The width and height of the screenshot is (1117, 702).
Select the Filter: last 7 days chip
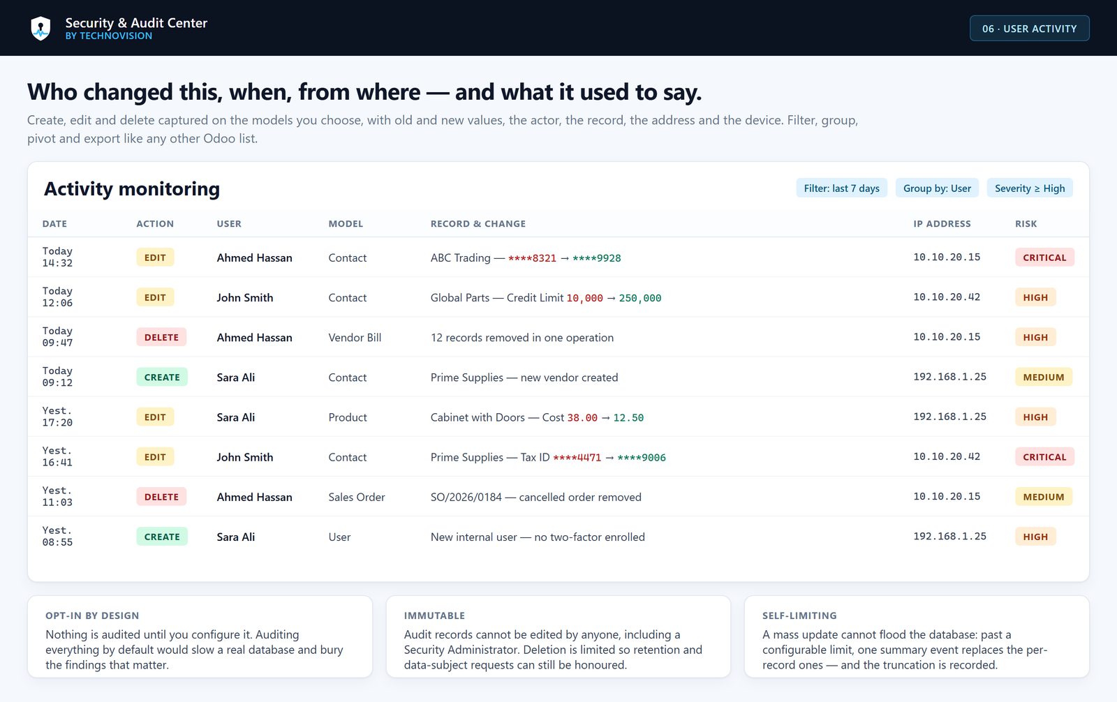(841, 188)
